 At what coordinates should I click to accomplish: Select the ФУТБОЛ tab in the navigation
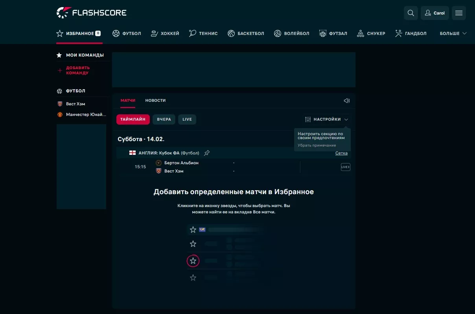tap(127, 33)
